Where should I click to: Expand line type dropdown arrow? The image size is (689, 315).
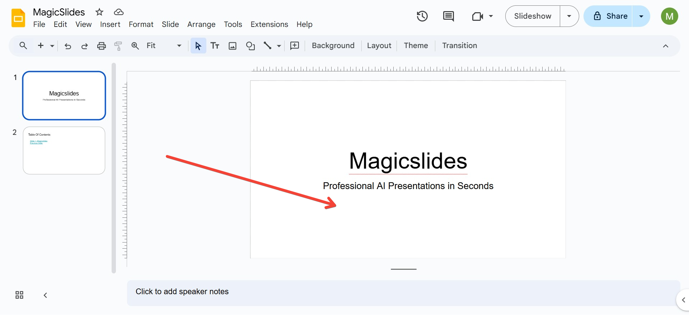point(279,46)
